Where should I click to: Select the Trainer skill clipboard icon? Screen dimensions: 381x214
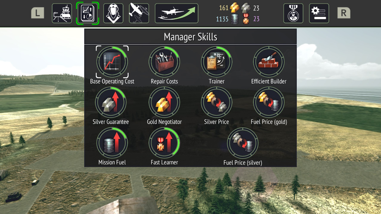point(216,62)
